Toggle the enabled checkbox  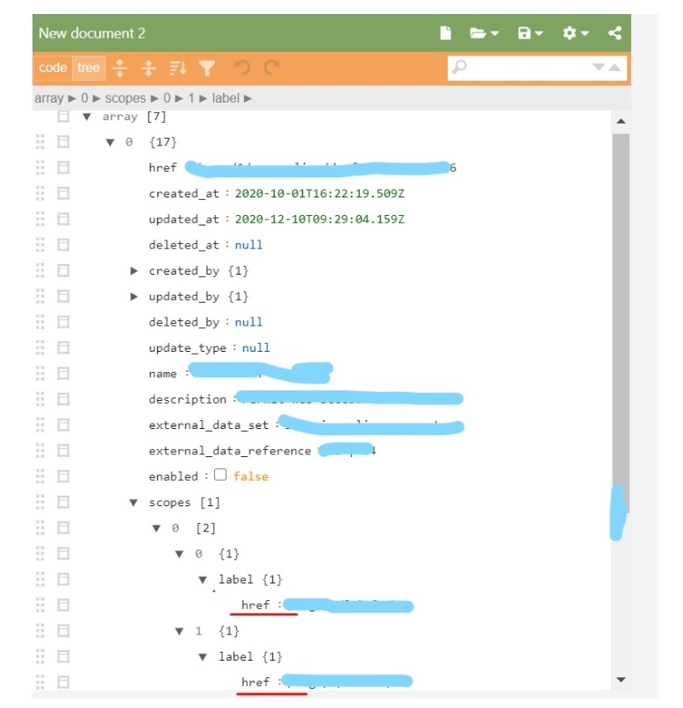point(220,476)
